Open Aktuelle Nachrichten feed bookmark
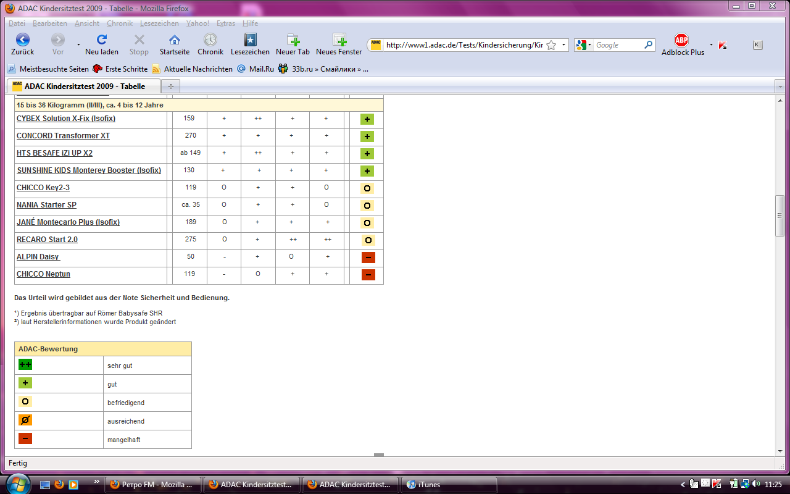Viewport: 790px width, 494px height. coord(192,69)
